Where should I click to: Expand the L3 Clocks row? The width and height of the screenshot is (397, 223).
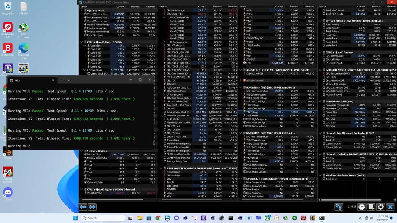coord(164,119)
